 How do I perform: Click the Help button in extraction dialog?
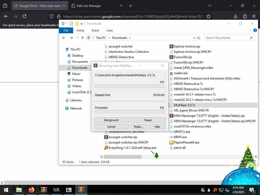coord(157,127)
